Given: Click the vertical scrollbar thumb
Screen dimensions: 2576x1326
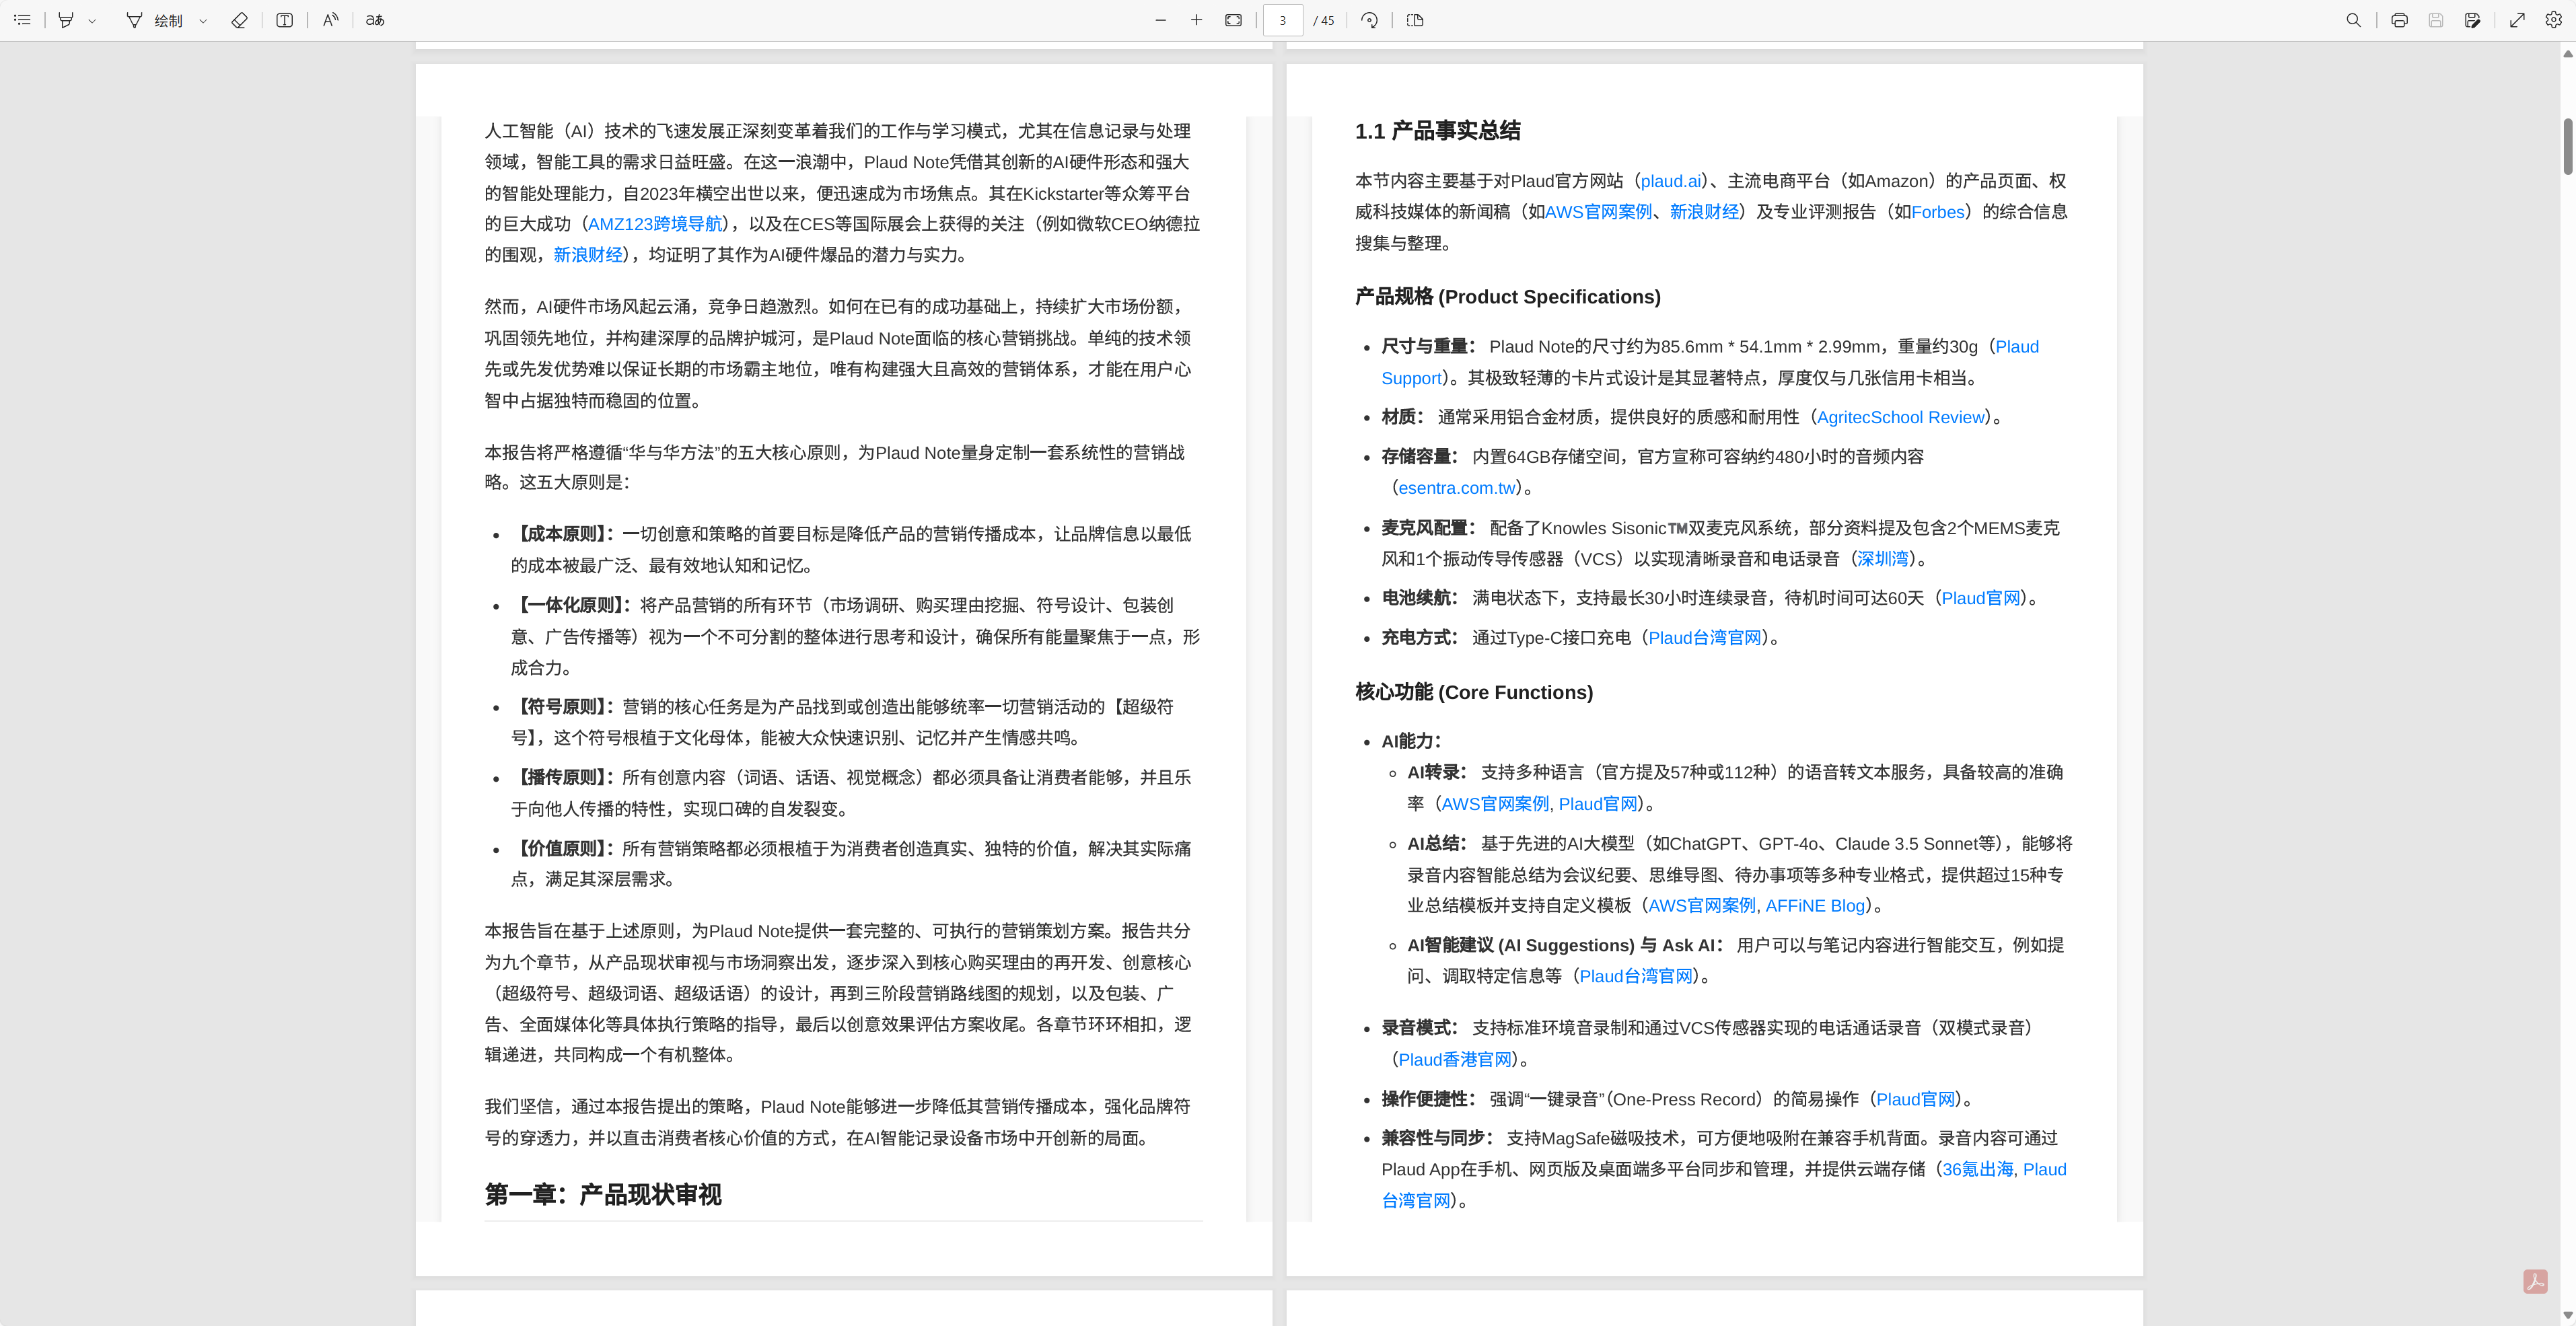Looking at the screenshot, I should pos(2567,146).
